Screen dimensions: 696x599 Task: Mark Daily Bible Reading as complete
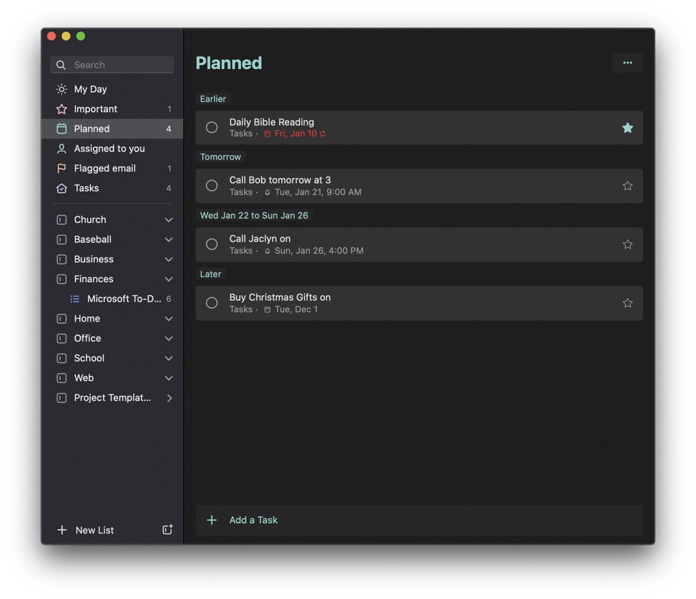tap(212, 127)
